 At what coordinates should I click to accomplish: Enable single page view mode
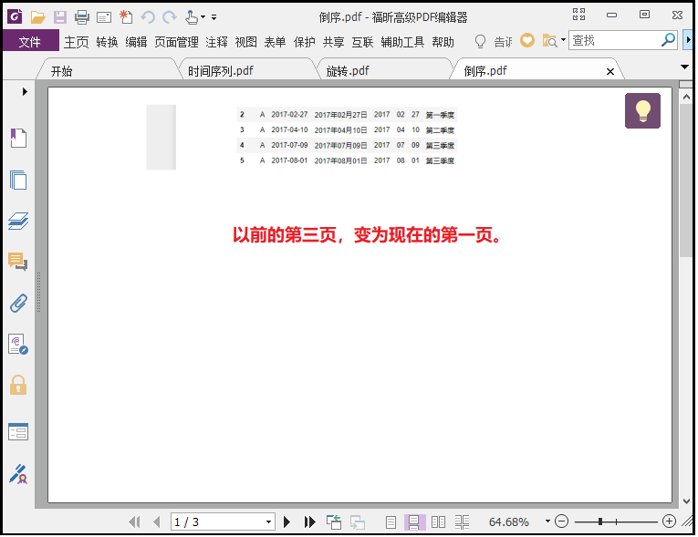click(391, 522)
